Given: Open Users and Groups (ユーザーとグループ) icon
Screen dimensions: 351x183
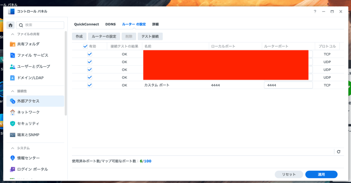Looking at the screenshot, I should pyautogui.click(x=13, y=67).
